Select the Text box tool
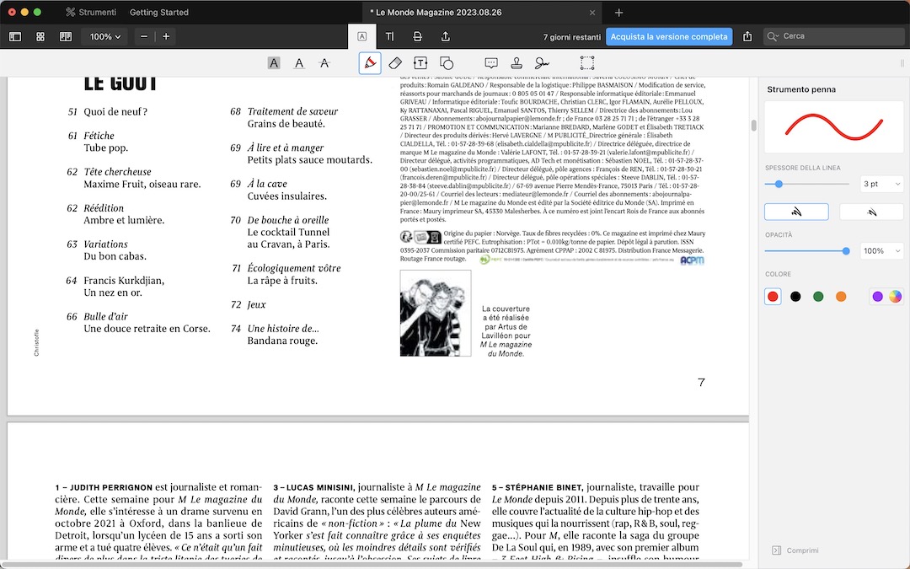The width and height of the screenshot is (910, 569). click(x=420, y=63)
